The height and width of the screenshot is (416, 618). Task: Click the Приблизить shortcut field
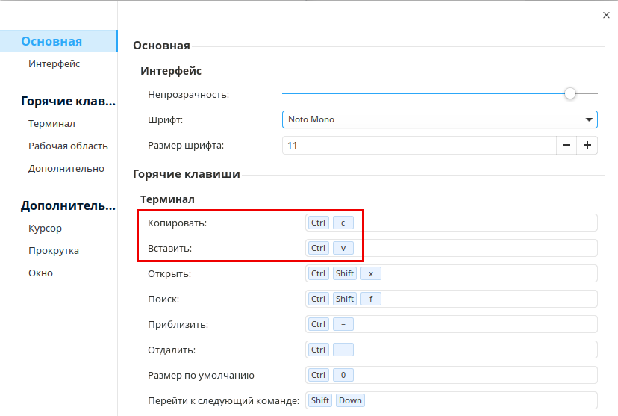point(452,324)
